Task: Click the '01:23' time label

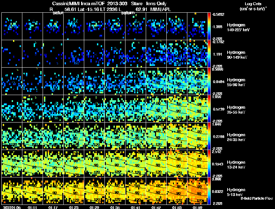Action: (74, 207)
